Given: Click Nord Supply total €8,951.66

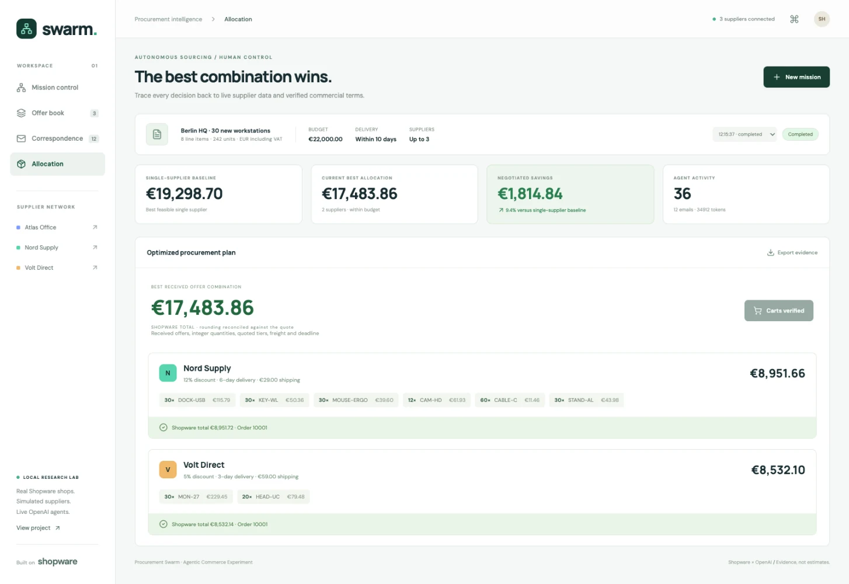Looking at the screenshot, I should coord(777,373).
